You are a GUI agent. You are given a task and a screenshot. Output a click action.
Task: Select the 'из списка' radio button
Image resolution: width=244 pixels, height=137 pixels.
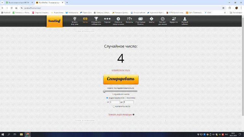126,98
